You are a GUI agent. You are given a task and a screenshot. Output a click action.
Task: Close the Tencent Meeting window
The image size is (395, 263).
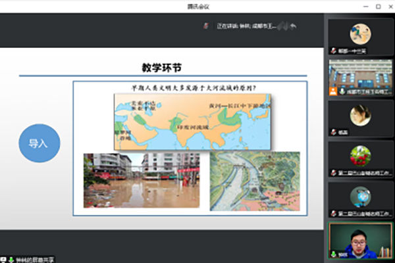tap(390, 7)
